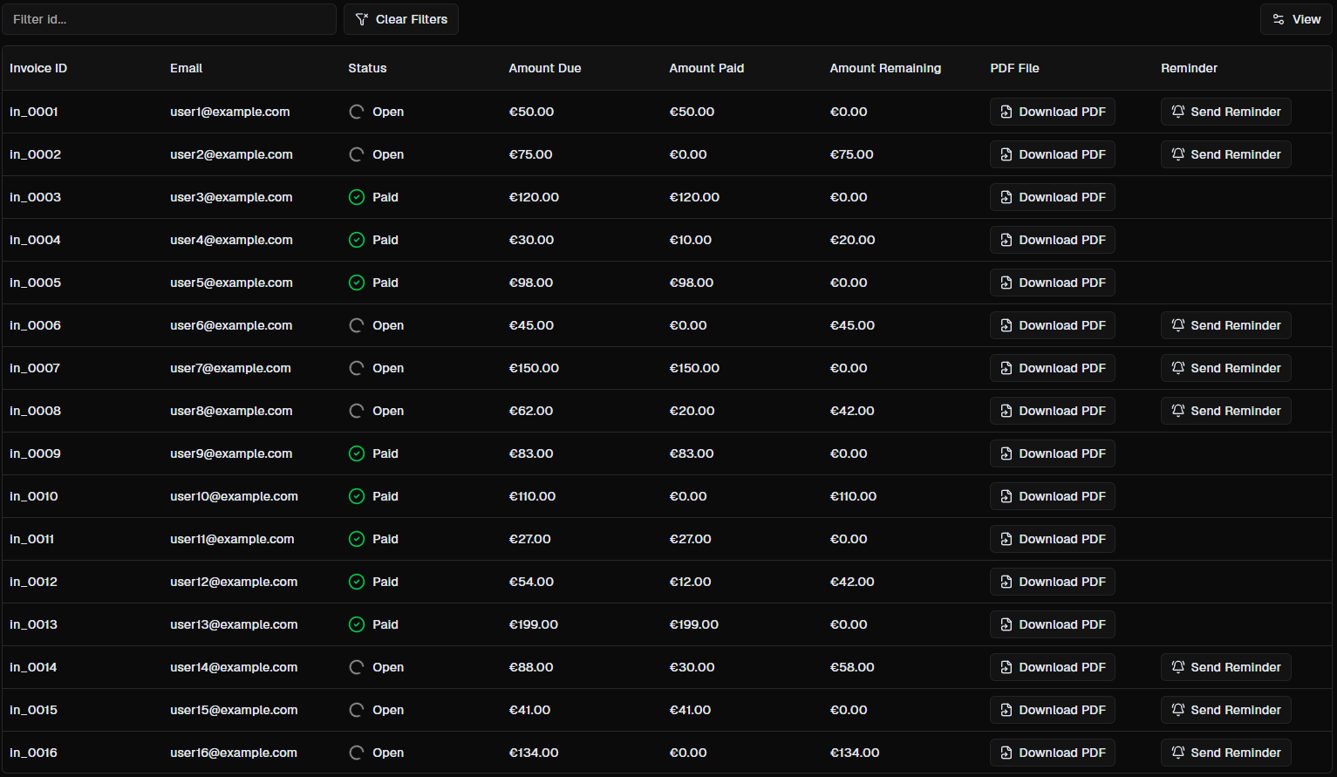1337x777 pixels.
Task: Click the funnel icon in Clear Filters
Action: pyautogui.click(x=362, y=19)
